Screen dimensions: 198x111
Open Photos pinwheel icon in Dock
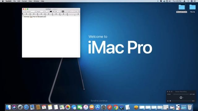68,107
